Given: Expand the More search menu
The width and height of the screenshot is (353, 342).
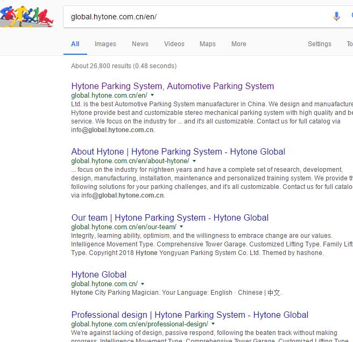Looking at the screenshot, I should 239,44.
